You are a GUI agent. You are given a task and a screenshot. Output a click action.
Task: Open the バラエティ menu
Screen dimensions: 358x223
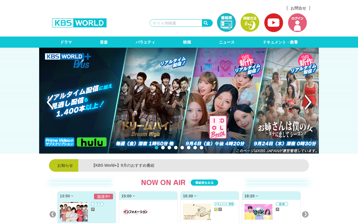tap(145, 42)
